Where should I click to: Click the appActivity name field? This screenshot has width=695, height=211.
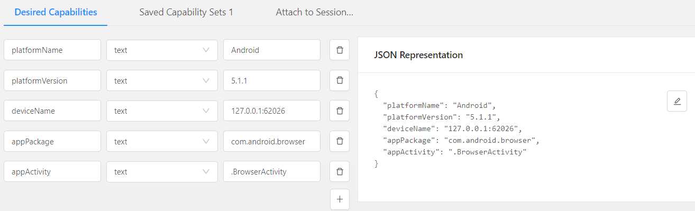point(52,172)
